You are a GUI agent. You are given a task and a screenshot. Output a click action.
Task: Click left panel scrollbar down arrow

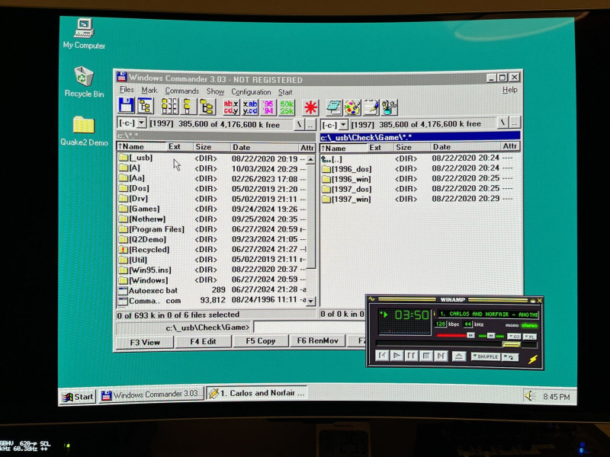tap(310, 301)
